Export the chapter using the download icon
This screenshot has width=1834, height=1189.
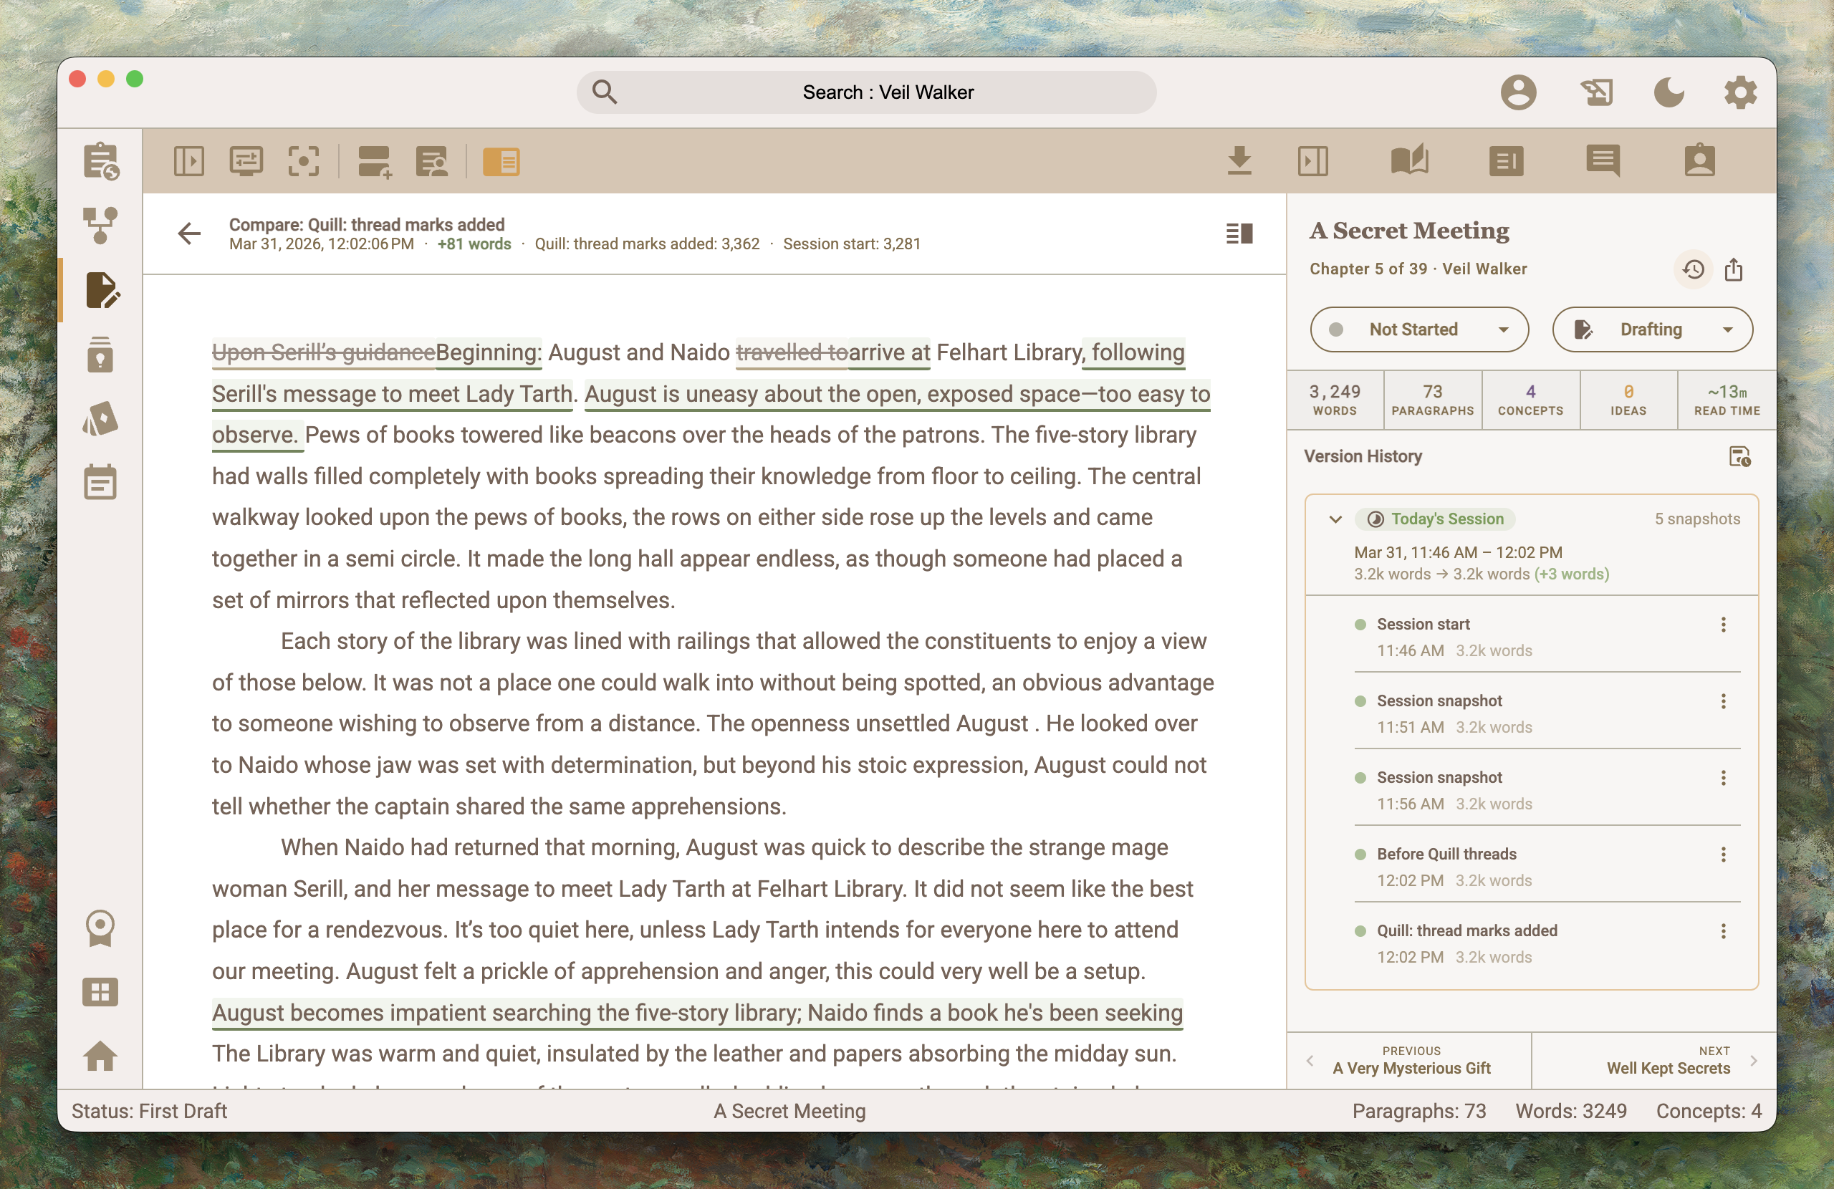pyautogui.click(x=1239, y=162)
